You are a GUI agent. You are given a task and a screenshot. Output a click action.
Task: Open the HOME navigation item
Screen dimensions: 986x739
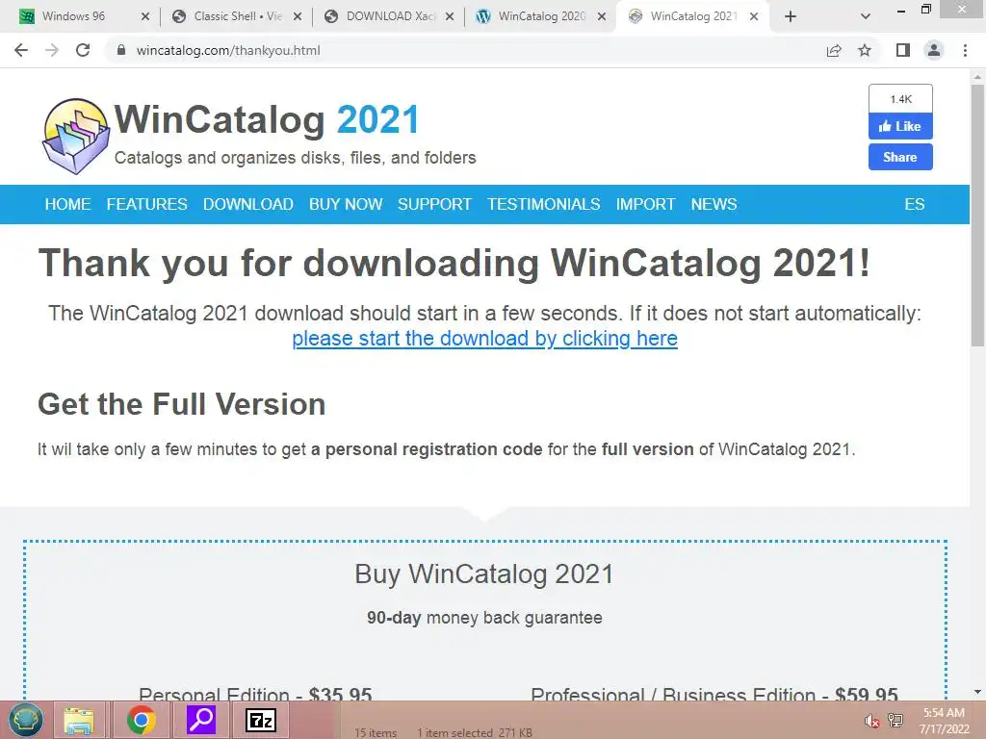tap(68, 204)
